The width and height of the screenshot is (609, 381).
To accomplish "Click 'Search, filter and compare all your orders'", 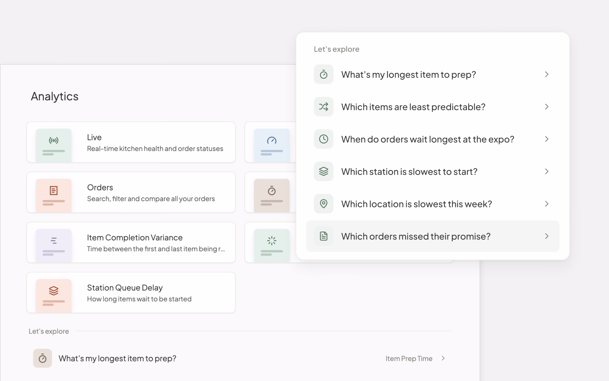I will click(151, 199).
